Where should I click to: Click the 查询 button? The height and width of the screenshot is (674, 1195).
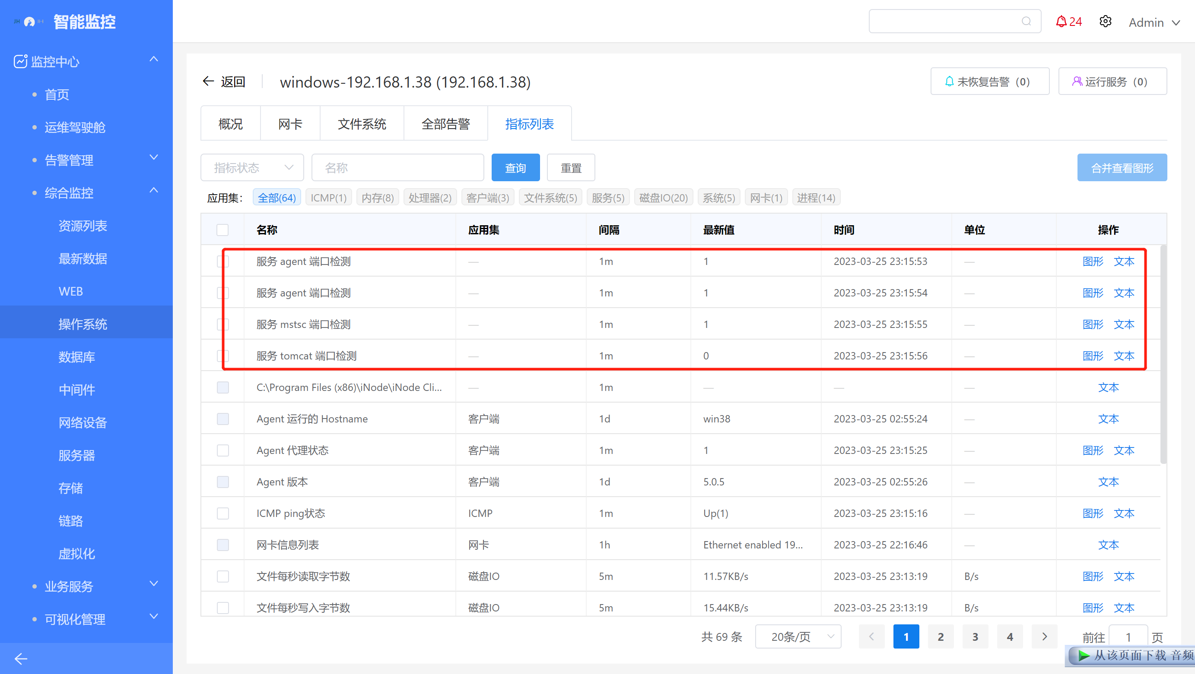click(515, 167)
